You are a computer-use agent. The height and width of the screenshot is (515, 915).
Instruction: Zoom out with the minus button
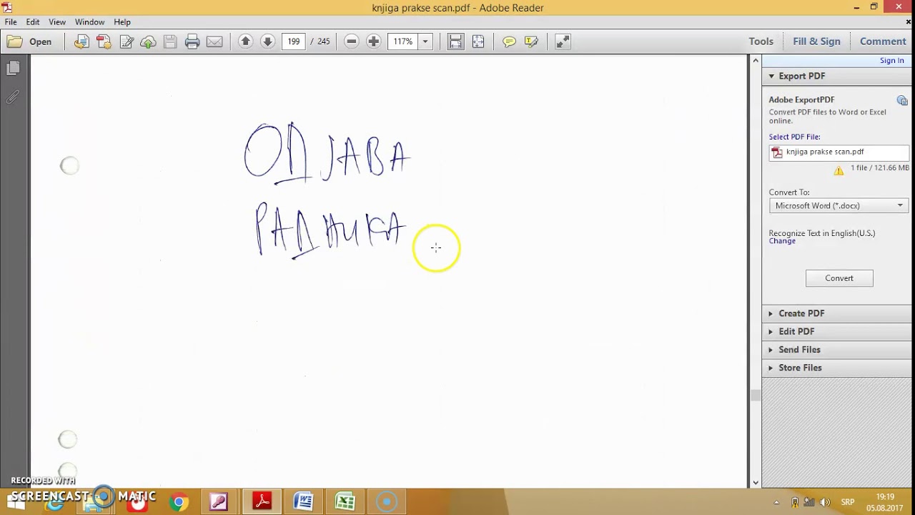point(351,41)
